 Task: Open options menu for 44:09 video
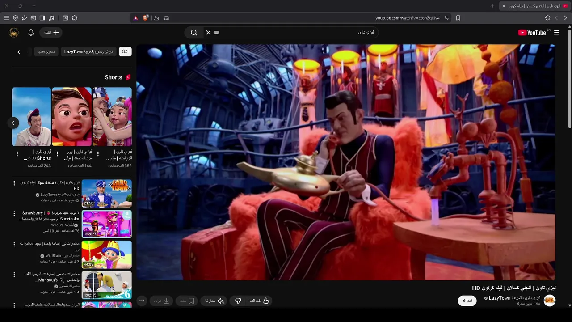coord(14,244)
